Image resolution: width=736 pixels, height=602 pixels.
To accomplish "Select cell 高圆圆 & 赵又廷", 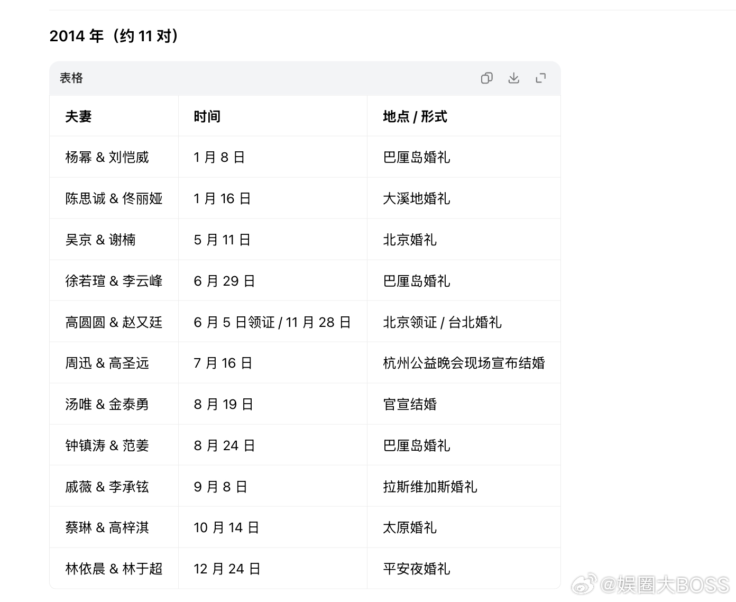I will click(114, 322).
